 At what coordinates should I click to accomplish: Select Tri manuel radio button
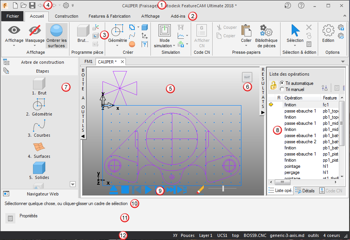(x=282, y=89)
